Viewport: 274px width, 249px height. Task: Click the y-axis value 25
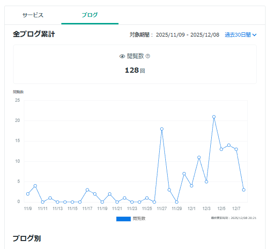[x=17, y=100]
